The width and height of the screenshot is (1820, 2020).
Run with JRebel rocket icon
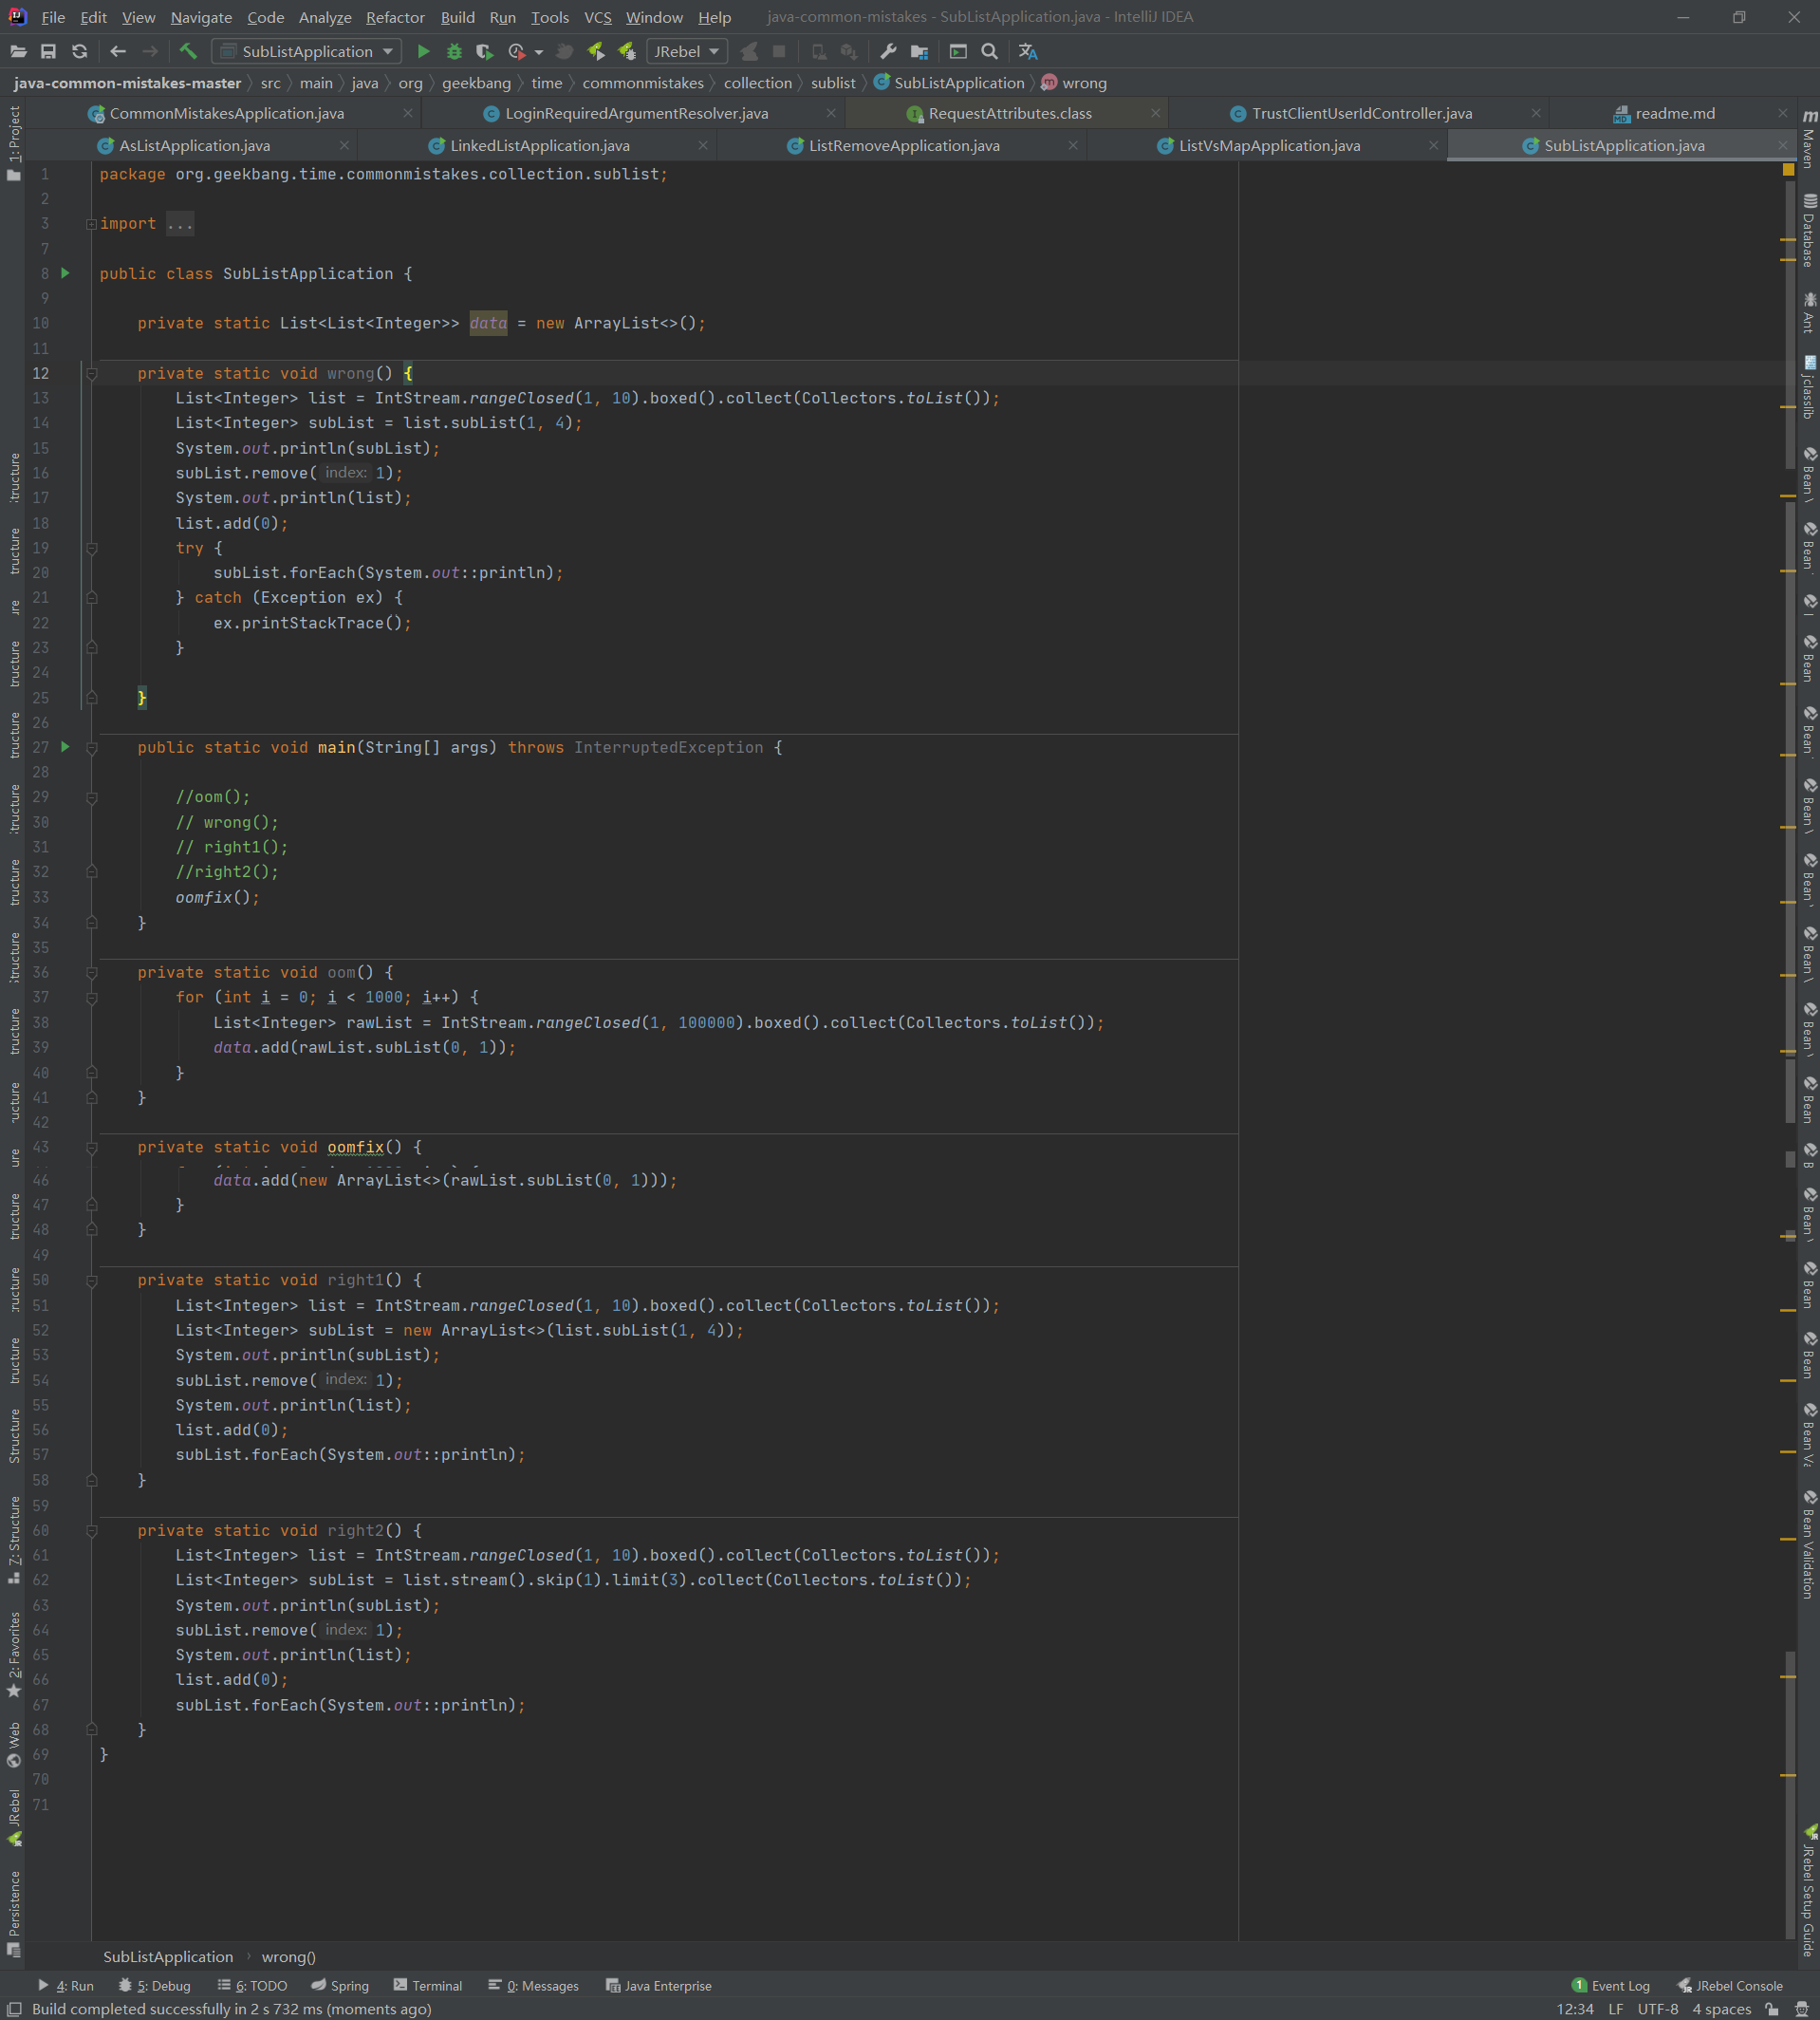[x=596, y=52]
